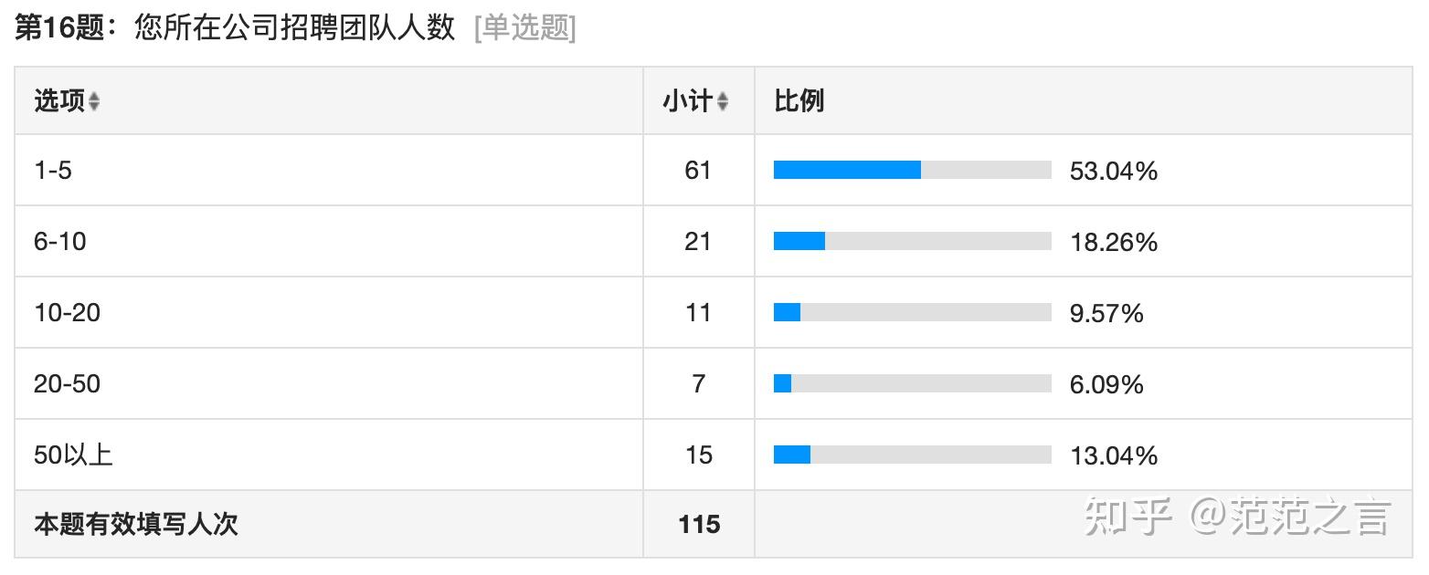Click the 13.04% progress bar
The image size is (1429, 575).
[x=913, y=455]
